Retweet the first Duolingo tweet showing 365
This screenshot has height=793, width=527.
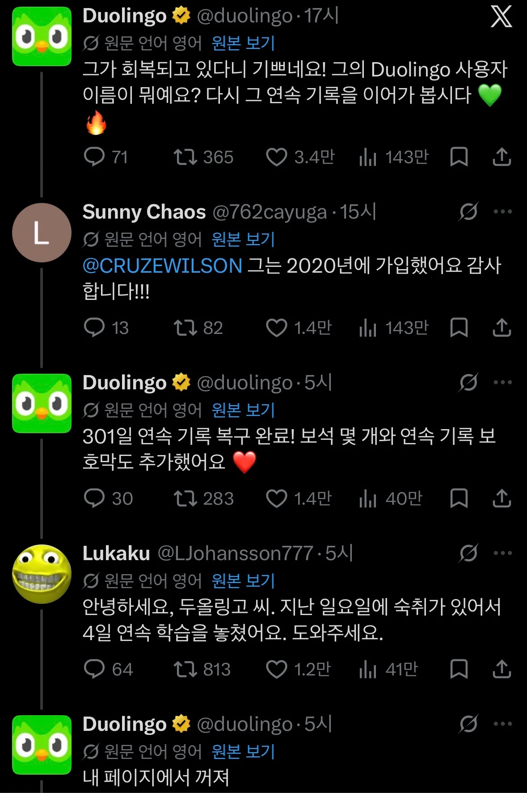(x=185, y=157)
